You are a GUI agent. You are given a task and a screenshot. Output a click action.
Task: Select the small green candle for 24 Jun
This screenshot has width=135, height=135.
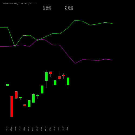(8, 85)
